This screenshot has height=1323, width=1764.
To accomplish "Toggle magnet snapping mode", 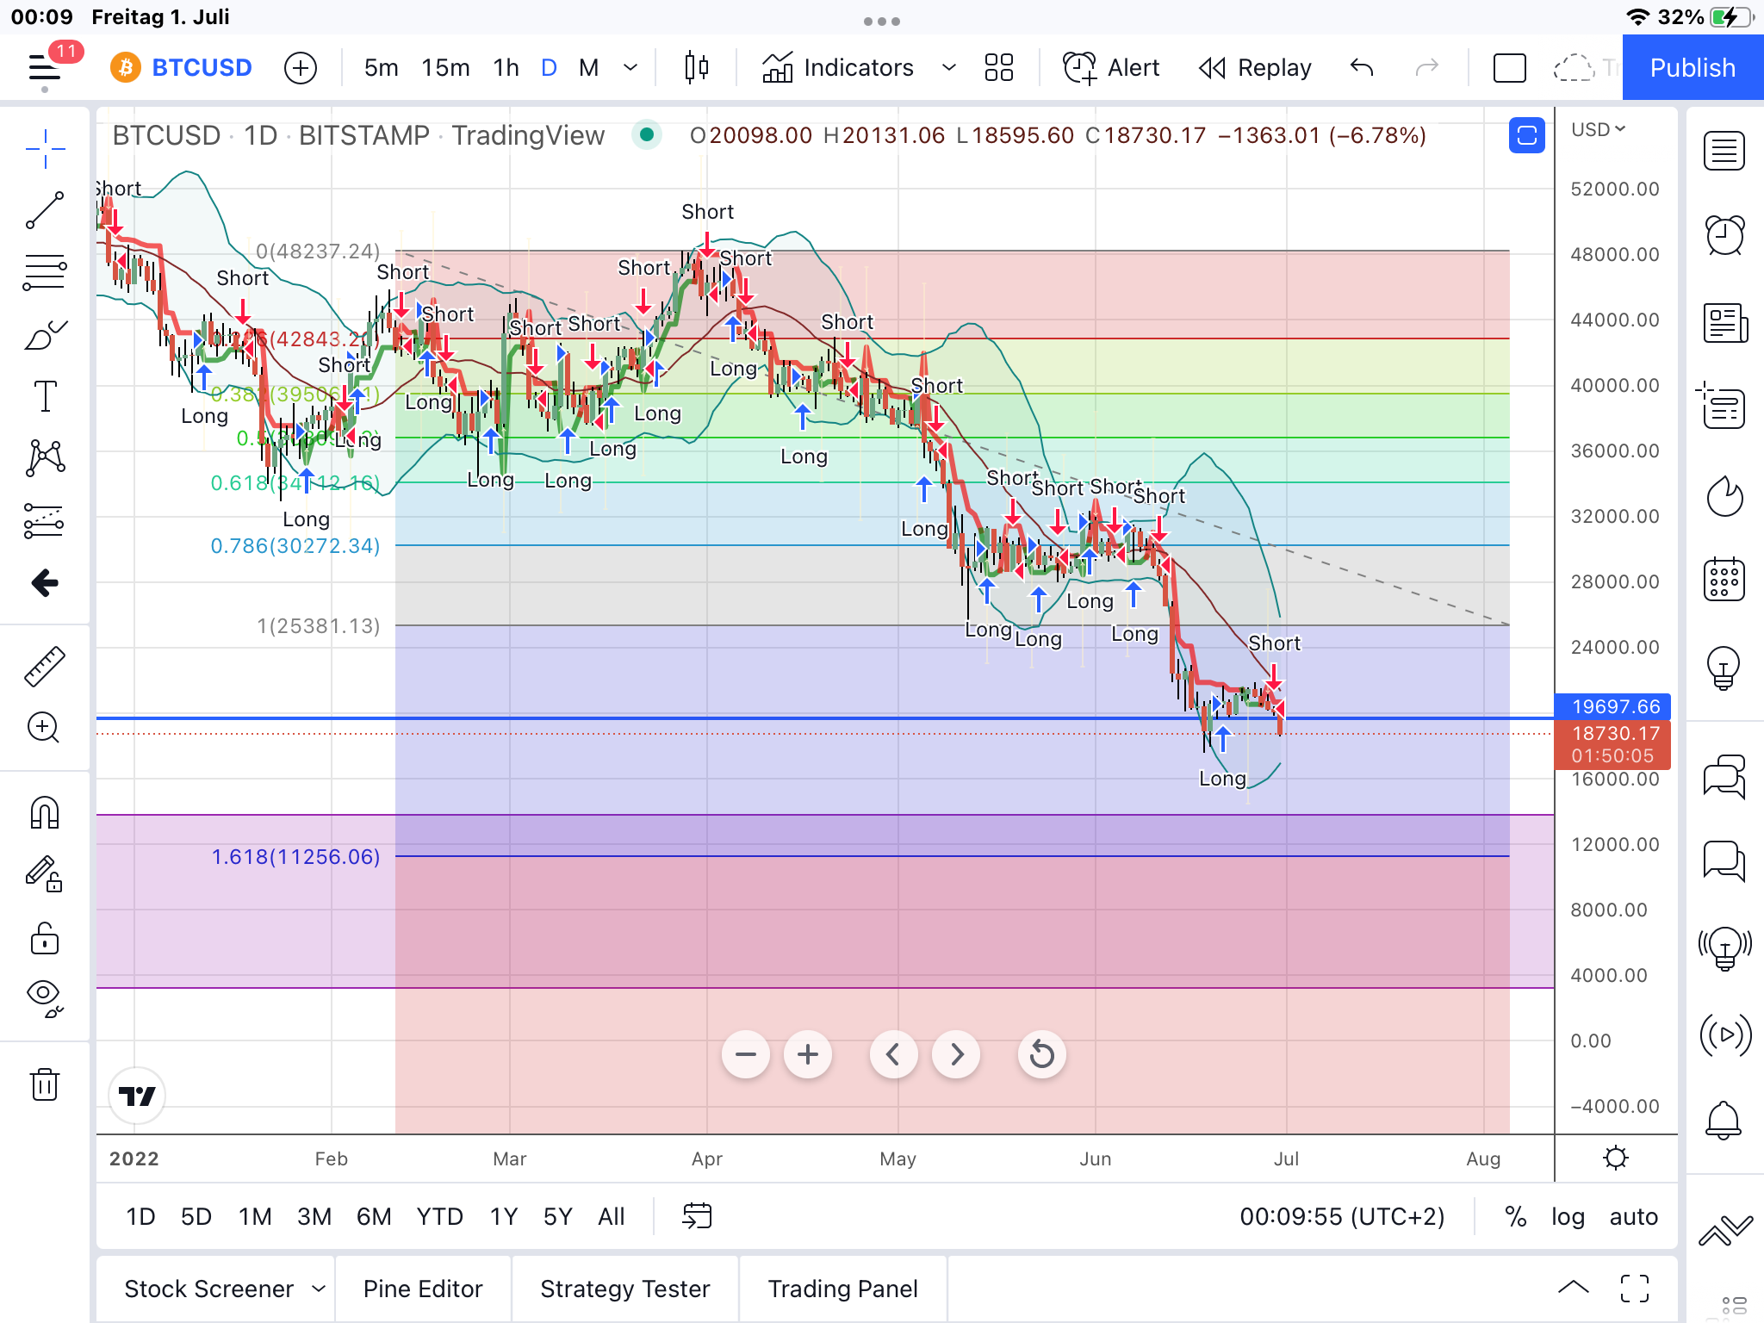I will [x=45, y=812].
